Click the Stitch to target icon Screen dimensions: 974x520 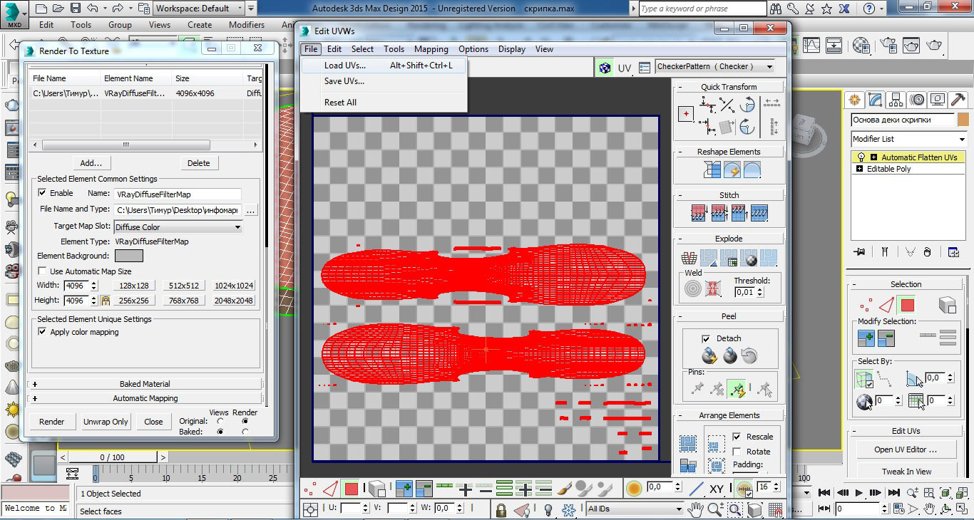click(699, 213)
